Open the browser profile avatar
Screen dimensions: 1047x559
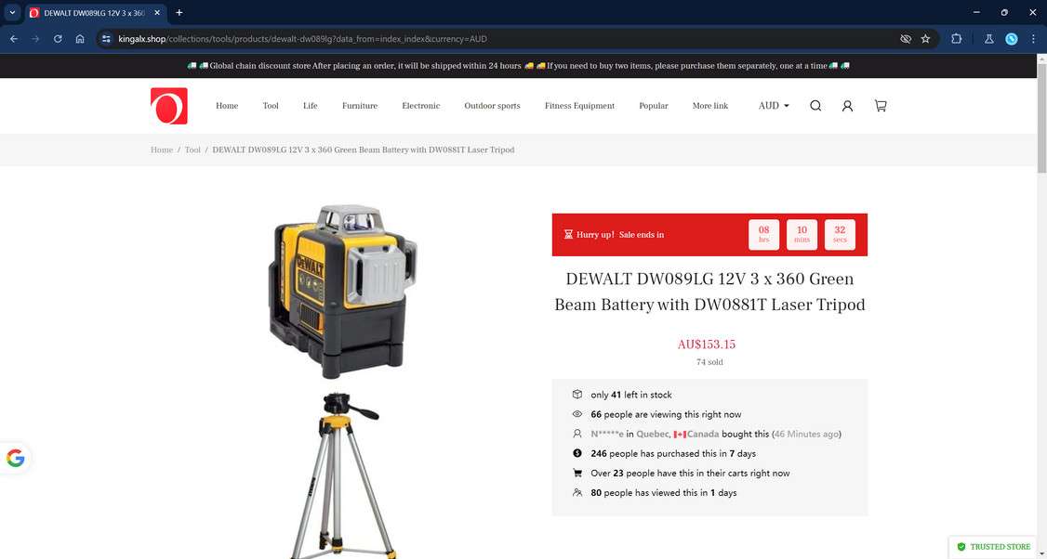(x=1012, y=39)
